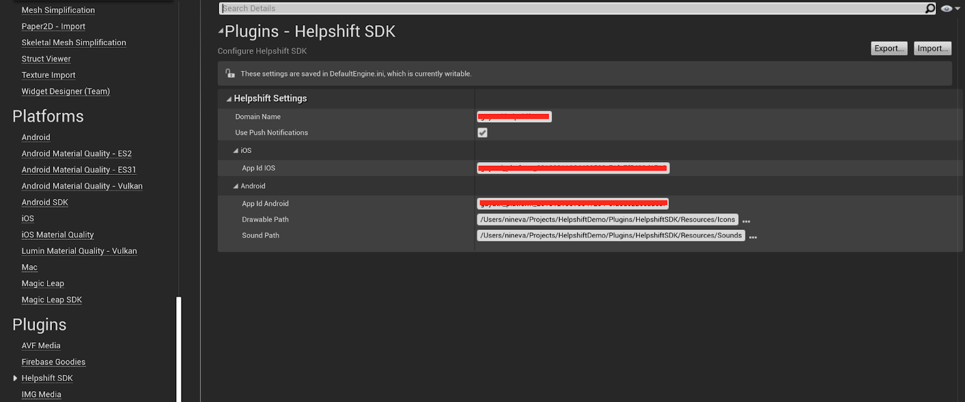Click the Export... button

pos(889,48)
